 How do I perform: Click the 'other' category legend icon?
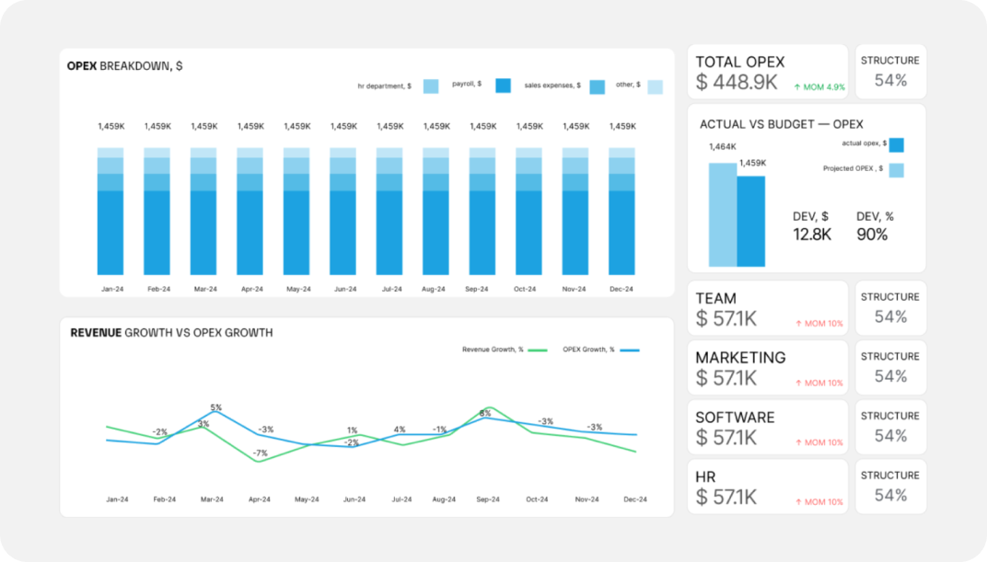(654, 86)
